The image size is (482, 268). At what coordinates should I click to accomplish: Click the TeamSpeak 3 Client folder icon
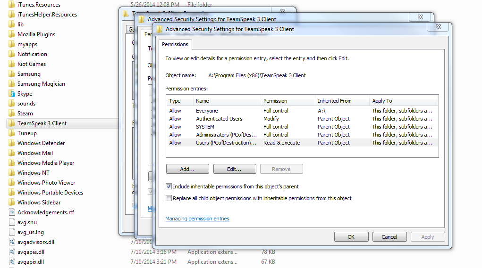click(x=12, y=123)
